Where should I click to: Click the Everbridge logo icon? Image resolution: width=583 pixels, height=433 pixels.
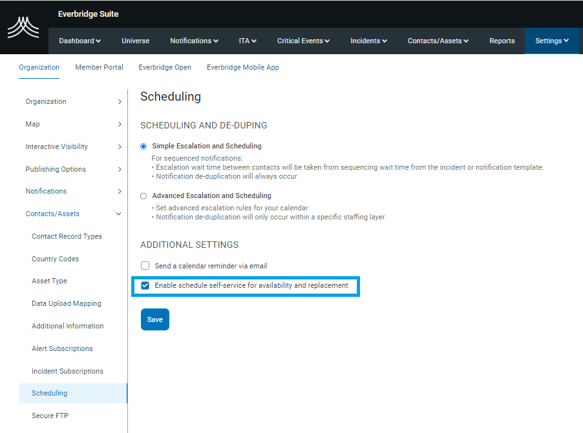(23, 27)
